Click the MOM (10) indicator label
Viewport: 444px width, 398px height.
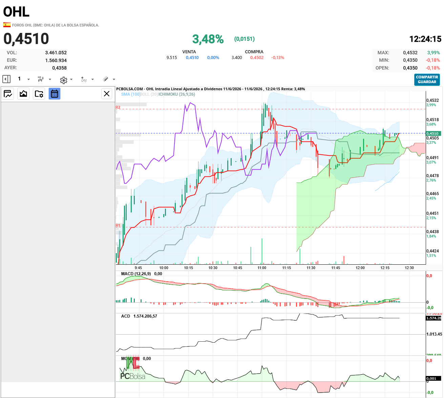130,359
